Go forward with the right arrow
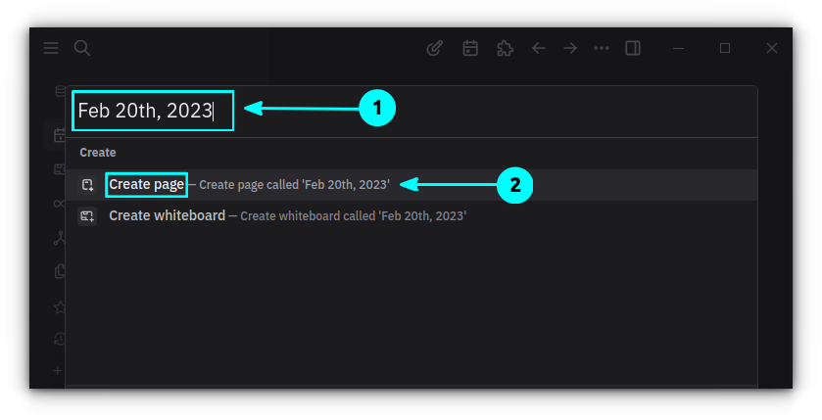This screenshot has height=420, width=822. point(570,48)
